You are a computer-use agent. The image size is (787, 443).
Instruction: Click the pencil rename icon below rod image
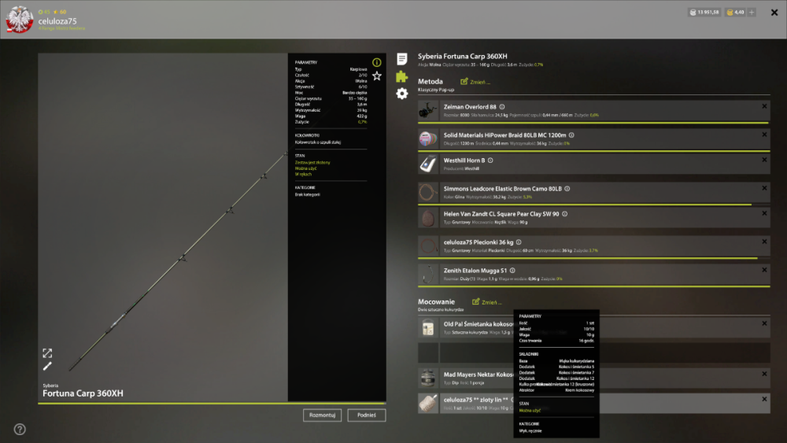click(47, 366)
